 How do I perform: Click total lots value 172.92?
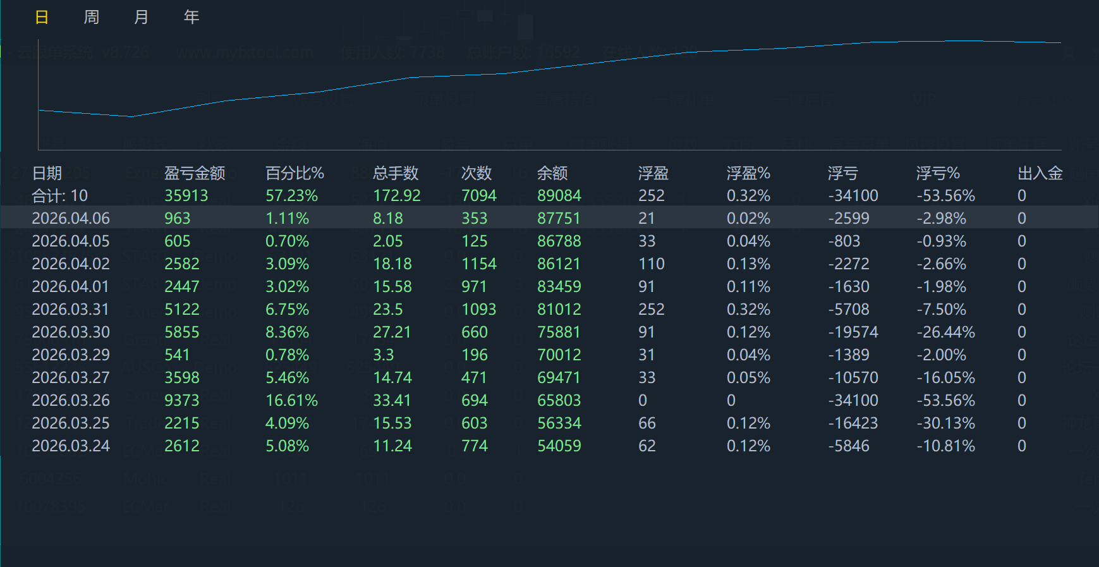click(x=397, y=196)
